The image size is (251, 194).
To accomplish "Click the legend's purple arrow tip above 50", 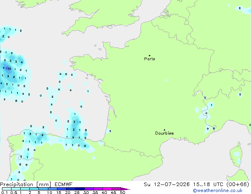I will tap(125, 189).
